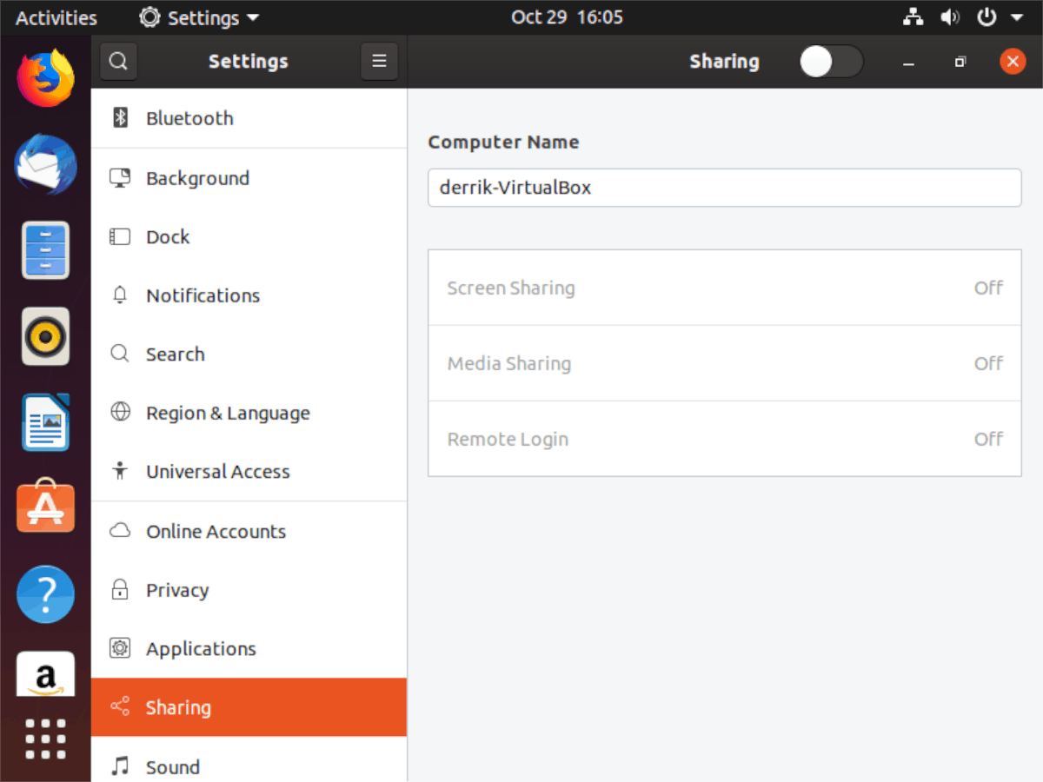
Task: Open Universal Access settings
Action: (218, 472)
